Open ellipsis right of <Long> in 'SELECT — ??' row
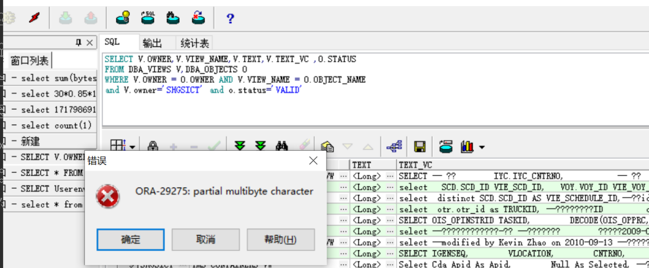Viewport: 649px width, 268px height. [x=390, y=176]
